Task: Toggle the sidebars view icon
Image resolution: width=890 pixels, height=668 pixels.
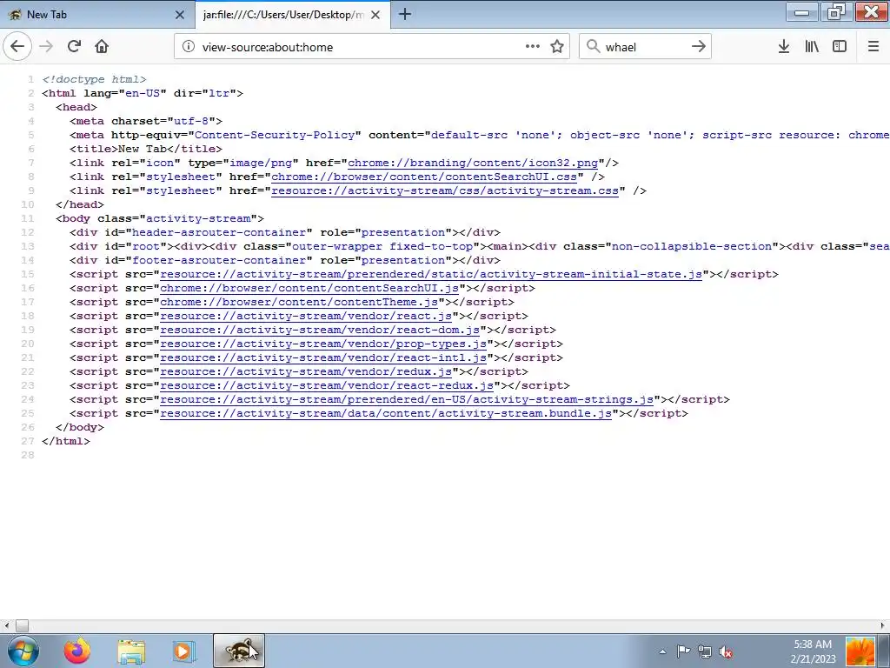Action: point(840,47)
